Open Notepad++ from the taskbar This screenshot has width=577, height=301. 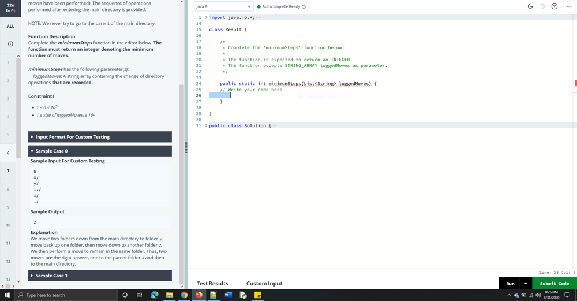tap(213, 295)
